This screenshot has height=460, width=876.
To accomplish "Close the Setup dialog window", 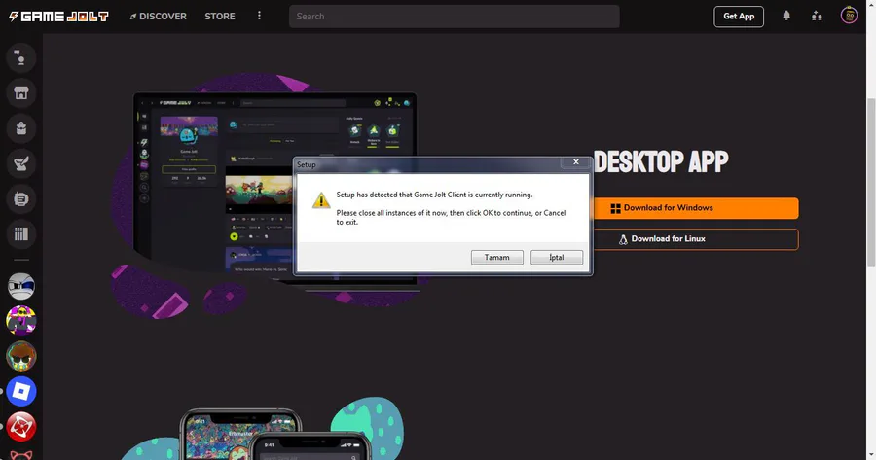I will pos(576,162).
